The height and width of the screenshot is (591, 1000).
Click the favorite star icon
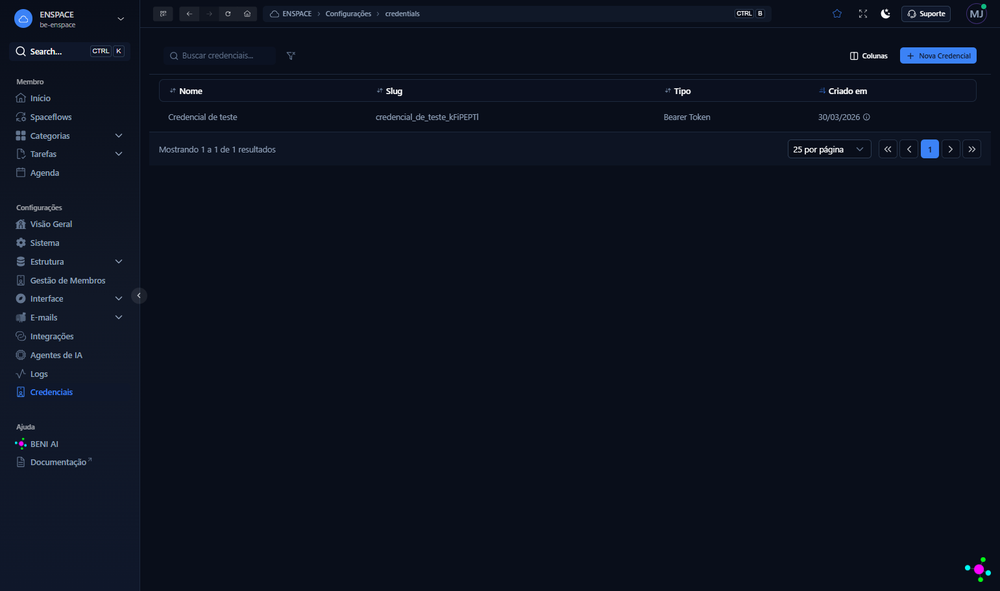837,14
